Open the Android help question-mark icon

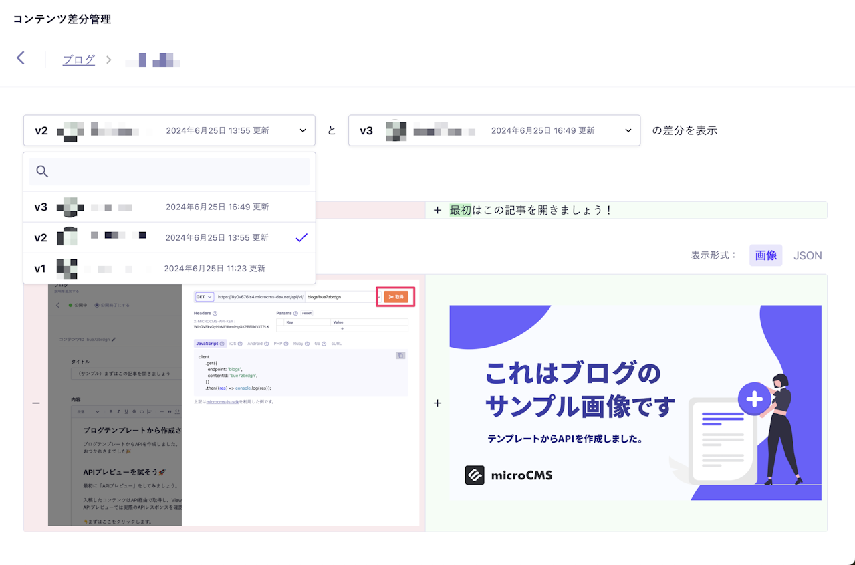point(266,343)
